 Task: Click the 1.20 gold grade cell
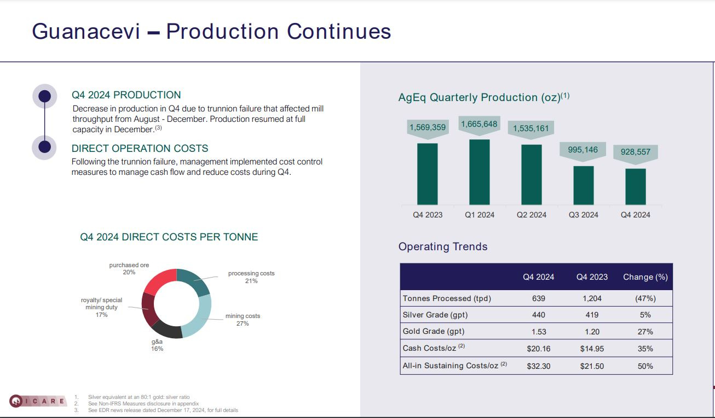[x=592, y=332]
